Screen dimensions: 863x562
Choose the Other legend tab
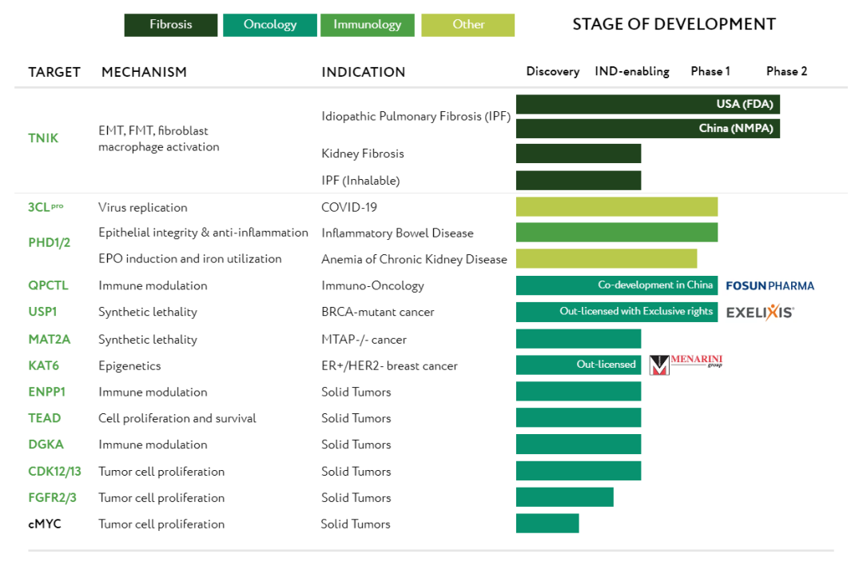point(468,25)
